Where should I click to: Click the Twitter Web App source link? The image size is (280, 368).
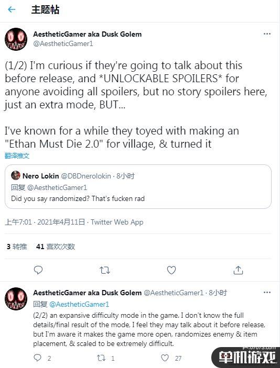click(x=117, y=222)
